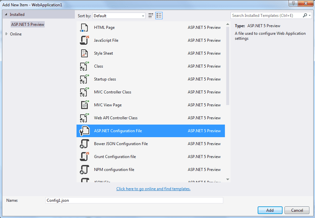The image size is (315, 218).
Task: Collapse the Installed tree node
Action: click(x=6, y=15)
